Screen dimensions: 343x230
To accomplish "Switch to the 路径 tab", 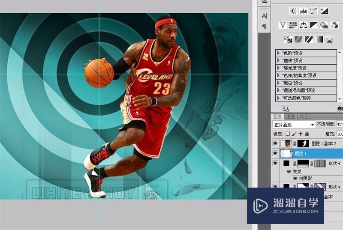I will pyautogui.click(x=304, y=116).
